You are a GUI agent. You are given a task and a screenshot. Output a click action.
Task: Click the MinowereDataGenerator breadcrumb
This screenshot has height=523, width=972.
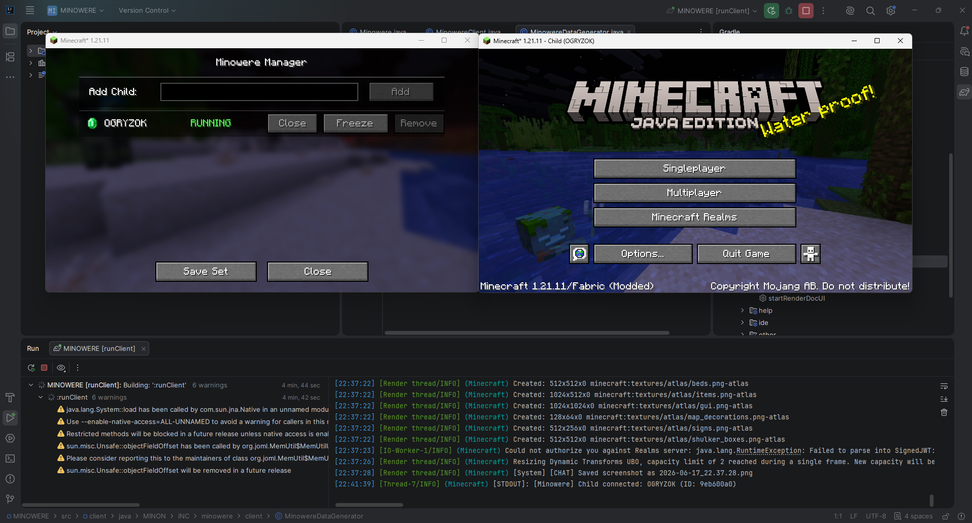(319, 516)
